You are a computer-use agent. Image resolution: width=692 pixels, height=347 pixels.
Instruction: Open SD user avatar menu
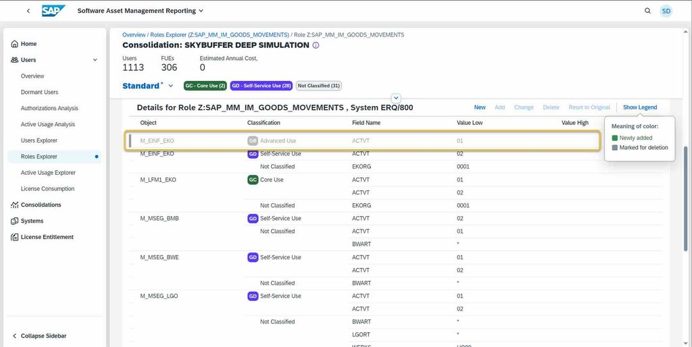pyautogui.click(x=666, y=11)
